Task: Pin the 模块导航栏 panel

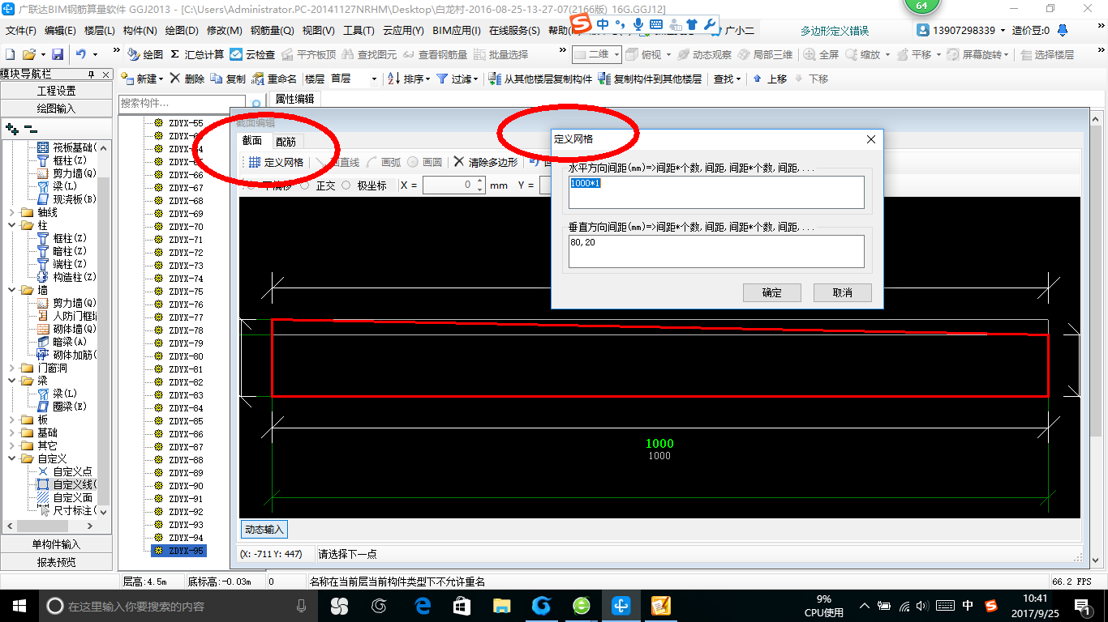Action: click(x=92, y=74)
